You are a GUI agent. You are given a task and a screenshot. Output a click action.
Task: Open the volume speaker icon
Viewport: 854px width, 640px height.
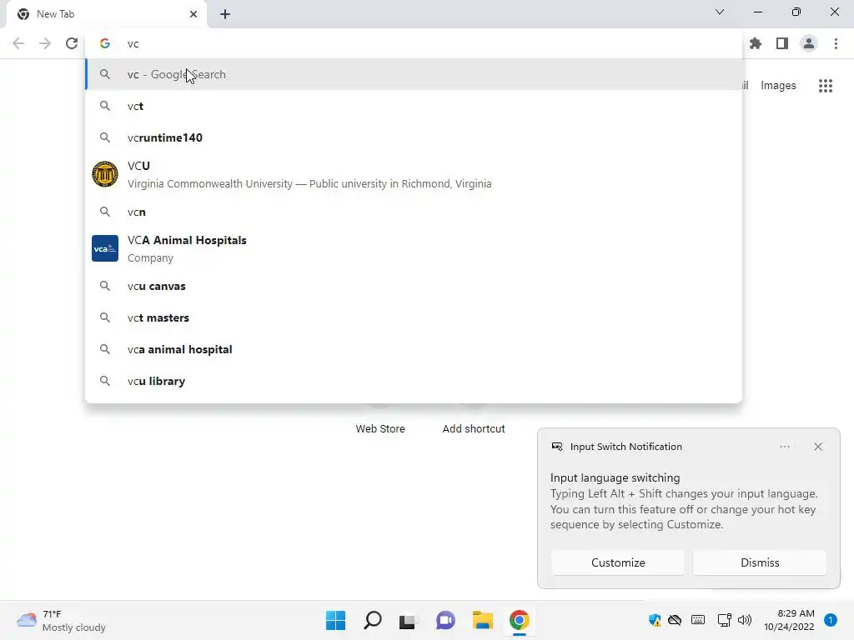pos(745,620)
